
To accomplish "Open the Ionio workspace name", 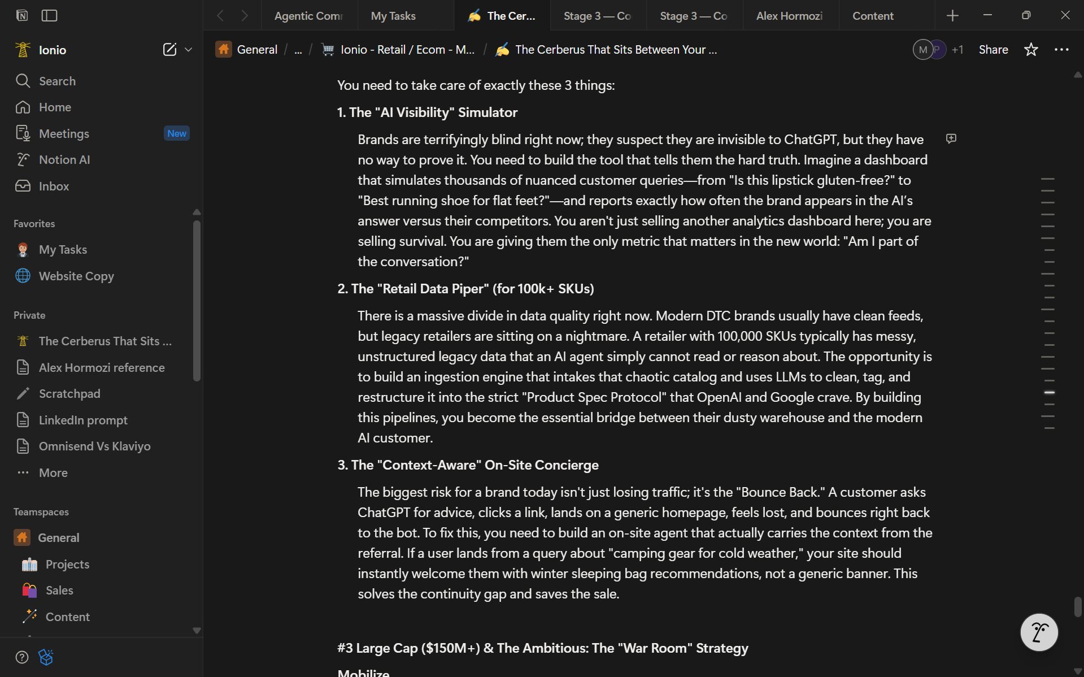I will coord(53,50).
